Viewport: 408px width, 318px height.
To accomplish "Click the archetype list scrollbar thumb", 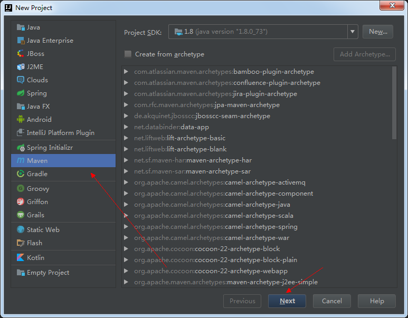I will coord(394,103).
